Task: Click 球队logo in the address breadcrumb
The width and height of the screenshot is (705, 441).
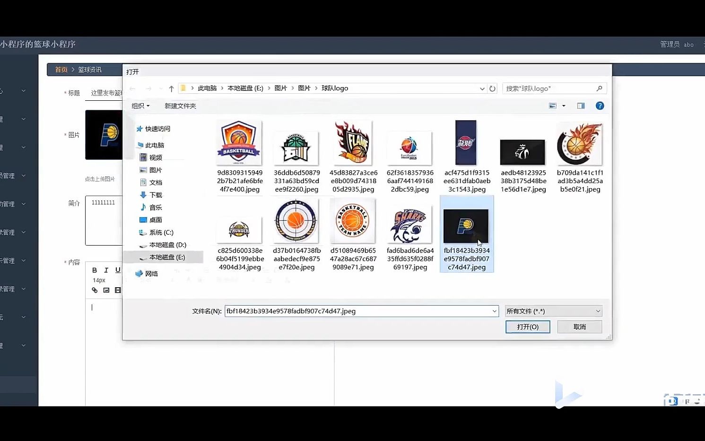Action: pos(335,88)
